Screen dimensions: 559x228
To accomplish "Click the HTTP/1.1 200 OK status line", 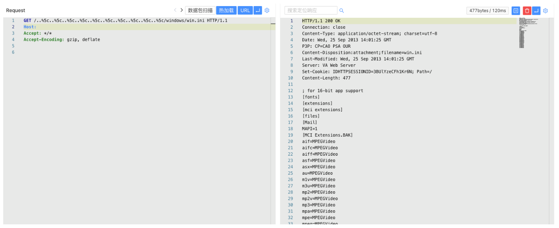I will (321, 21).
